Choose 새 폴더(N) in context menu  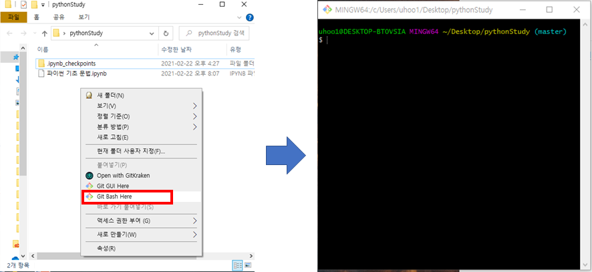tap(142, 96)
